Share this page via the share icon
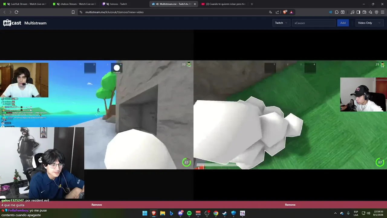The height and width of the screenshot is (218, 387). click(x=277, y=12)
